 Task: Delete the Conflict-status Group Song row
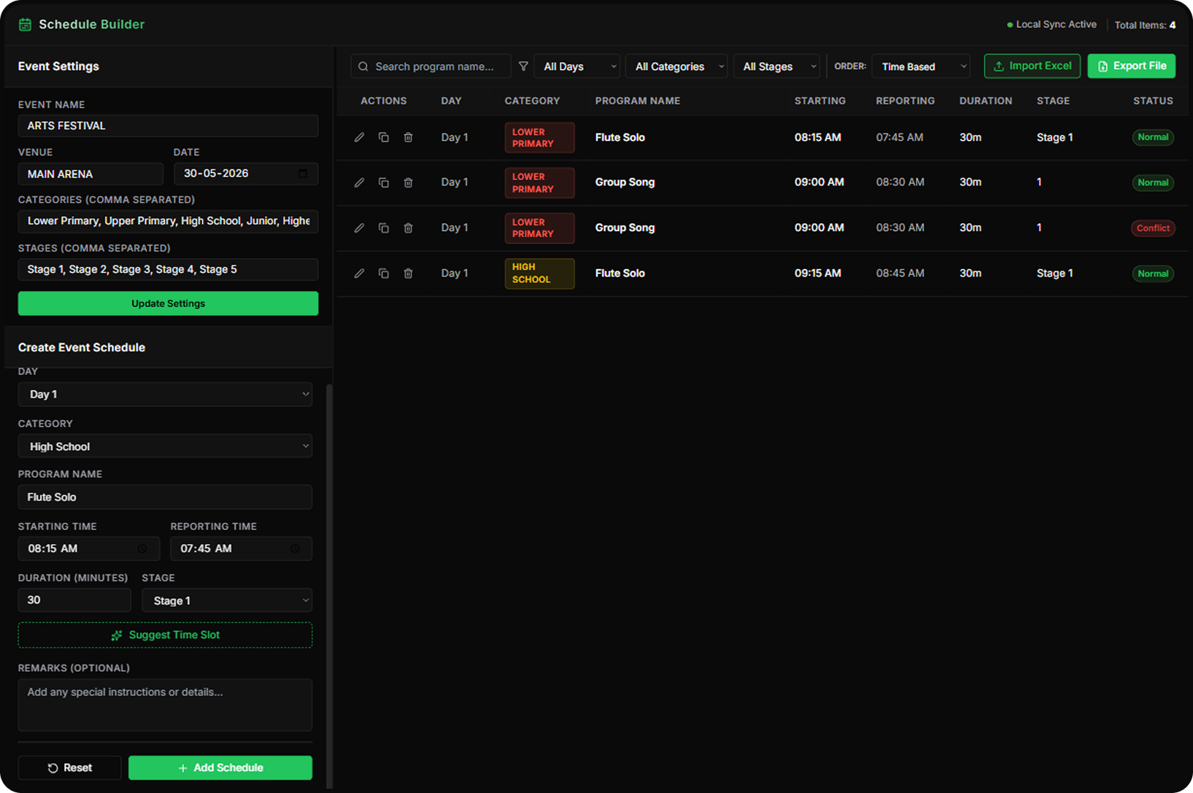pos(408,228)
